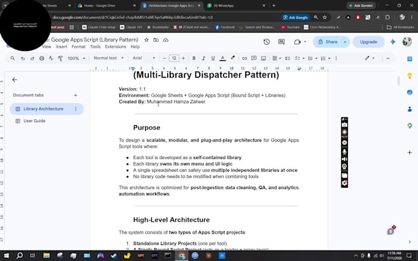
Task: Insert an image
Action: click(263, 58)
